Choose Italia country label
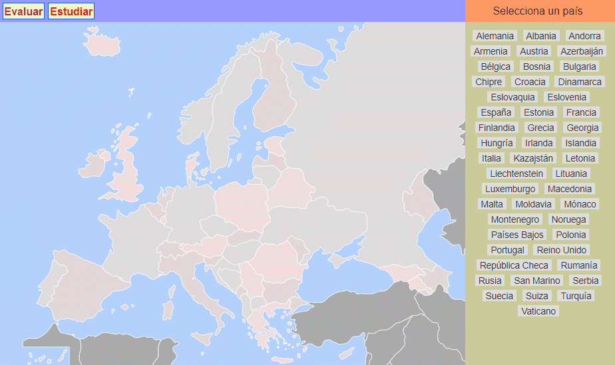Image resolution: width=615 pixels, height=365 pixels. (x=491, y=158)
